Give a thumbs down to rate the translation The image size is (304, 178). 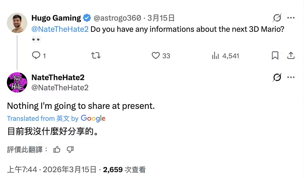click(x=70, y=150)
